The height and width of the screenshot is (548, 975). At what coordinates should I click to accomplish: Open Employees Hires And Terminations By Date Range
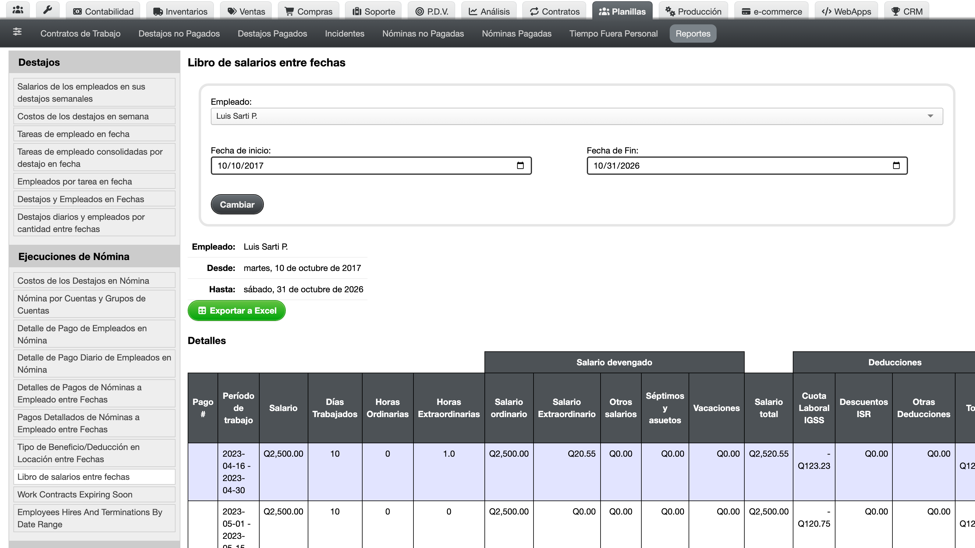click(94, 518)
